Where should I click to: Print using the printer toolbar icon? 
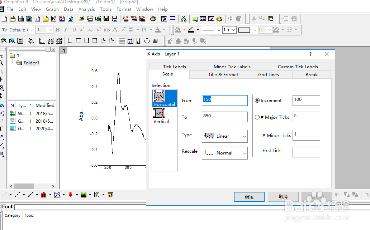(x=153, y=19)
